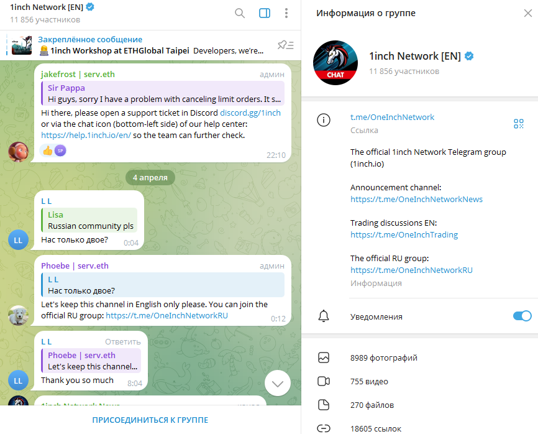Viewport: 538px width, 434px height.
Task: Open OneInchNetworkRU link in Phoebe's message
Action: click(x=166, y=315)
